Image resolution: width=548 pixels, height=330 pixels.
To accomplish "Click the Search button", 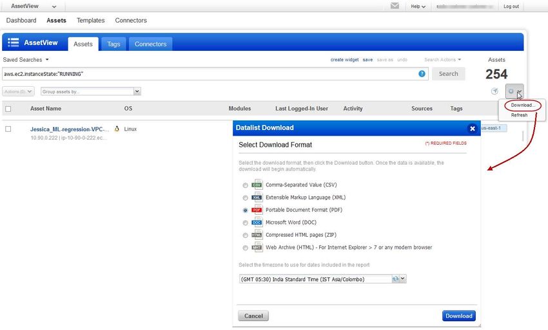I will tap(449, 73).
